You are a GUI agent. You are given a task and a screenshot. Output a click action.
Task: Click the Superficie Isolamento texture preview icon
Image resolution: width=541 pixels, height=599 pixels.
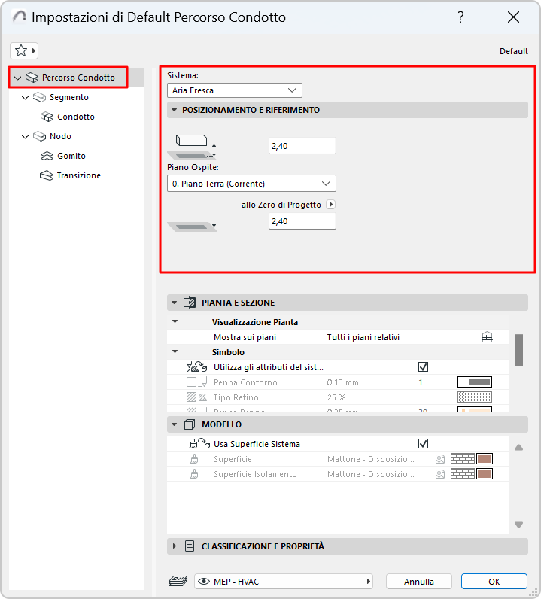[x=440, y=474]
